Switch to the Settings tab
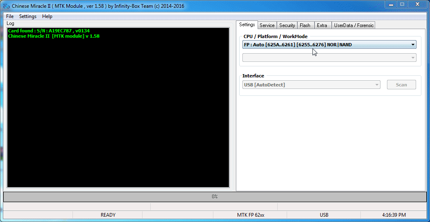This screenshot has width=430, height=222. 247,25
